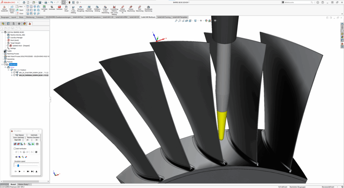Enable the Solid Verification checkbox
The height and width of the screenshot is (188, 344).
coord(15,148)
